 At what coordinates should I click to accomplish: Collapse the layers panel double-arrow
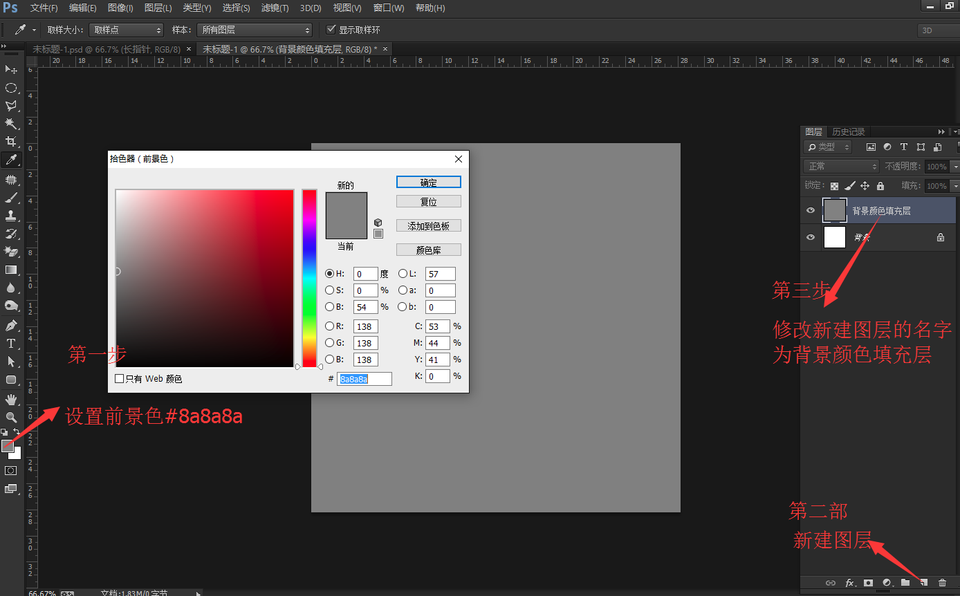click(941, 131)
